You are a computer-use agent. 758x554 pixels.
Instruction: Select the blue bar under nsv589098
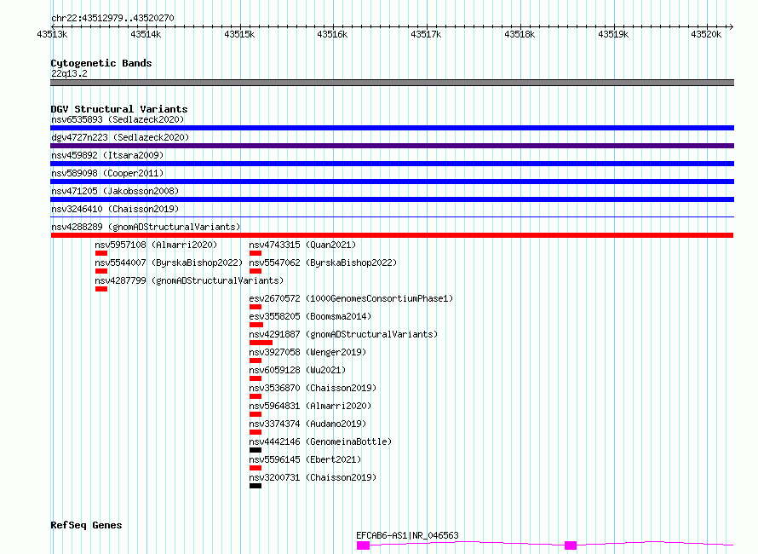392,182
